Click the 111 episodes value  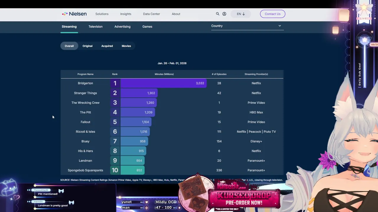(219, 132)
